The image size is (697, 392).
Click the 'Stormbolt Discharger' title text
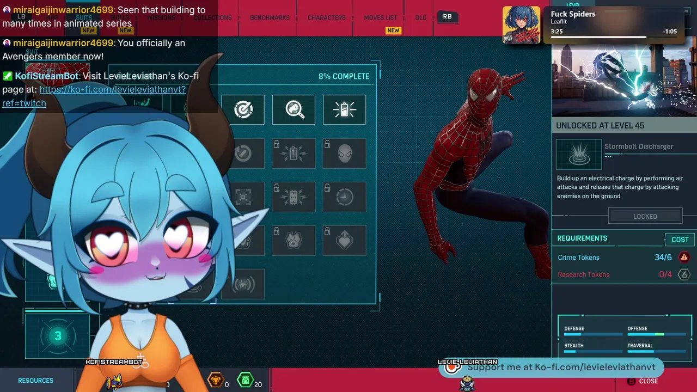(639, 146)
